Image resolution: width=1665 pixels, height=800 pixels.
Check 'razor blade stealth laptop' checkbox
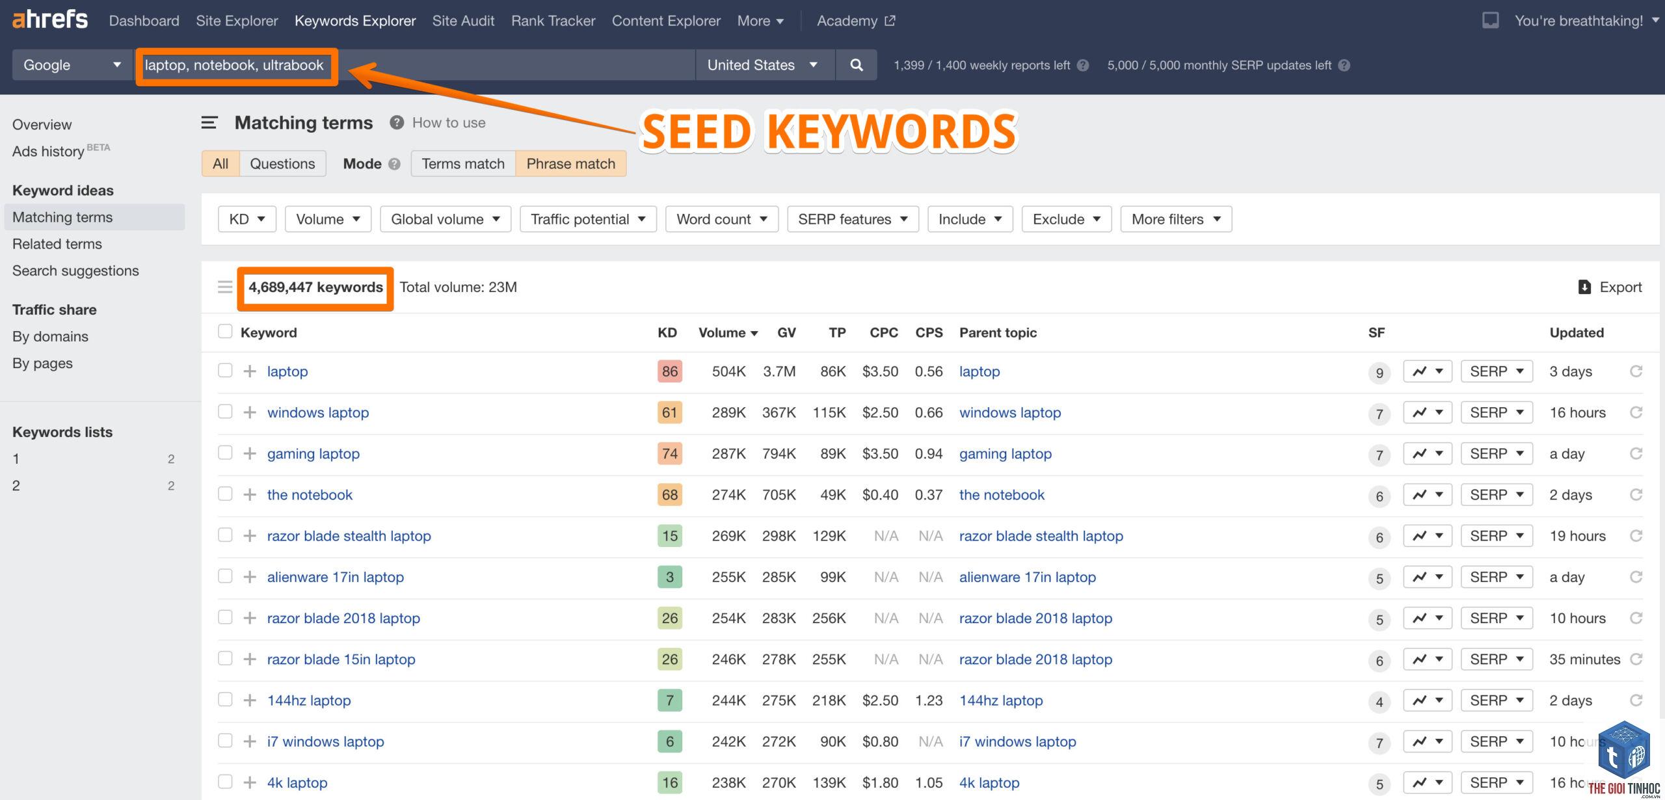click(x=225, y=535)
